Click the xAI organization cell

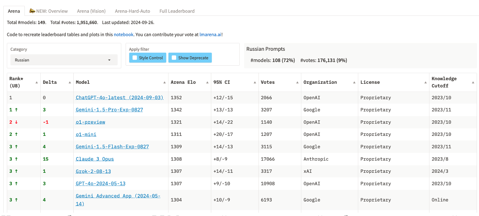coord(308,171)
